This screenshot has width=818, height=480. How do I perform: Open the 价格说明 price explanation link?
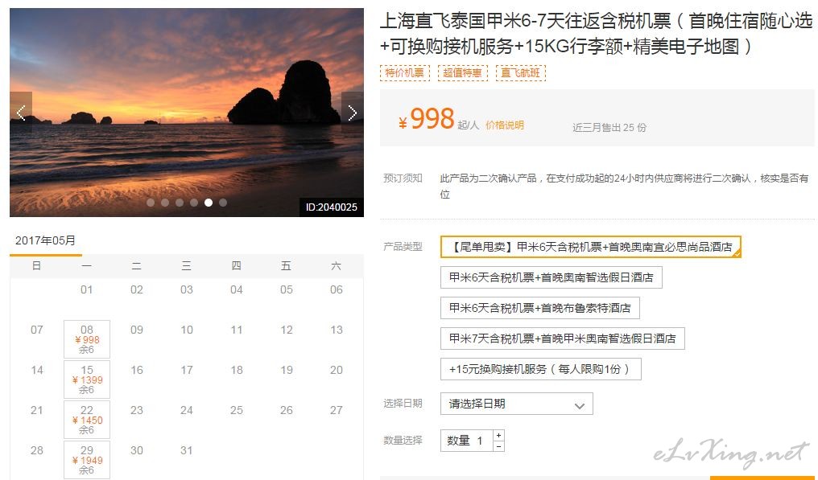(505, 125)
